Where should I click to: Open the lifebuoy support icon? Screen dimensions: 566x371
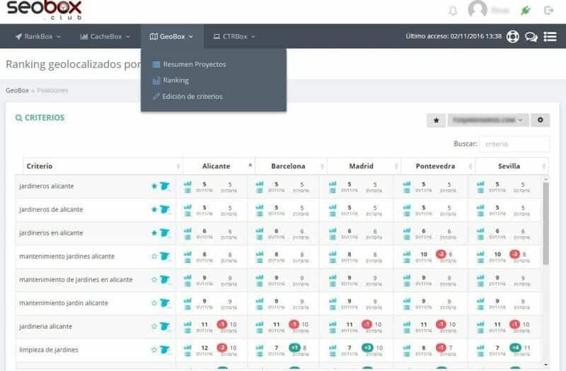[x=512, y=37]
